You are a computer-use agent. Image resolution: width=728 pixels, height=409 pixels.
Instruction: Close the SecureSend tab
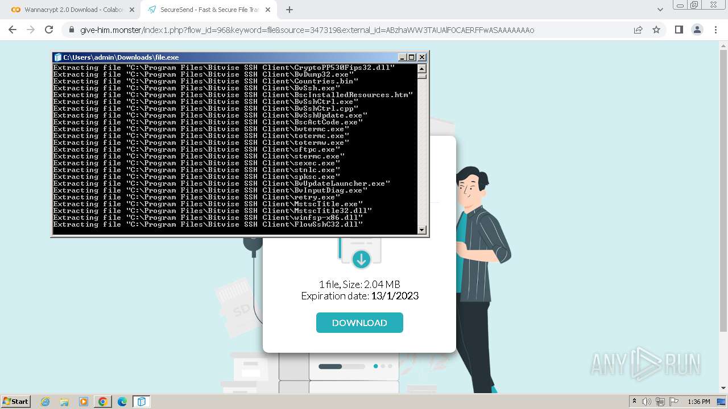click(268, 10)
